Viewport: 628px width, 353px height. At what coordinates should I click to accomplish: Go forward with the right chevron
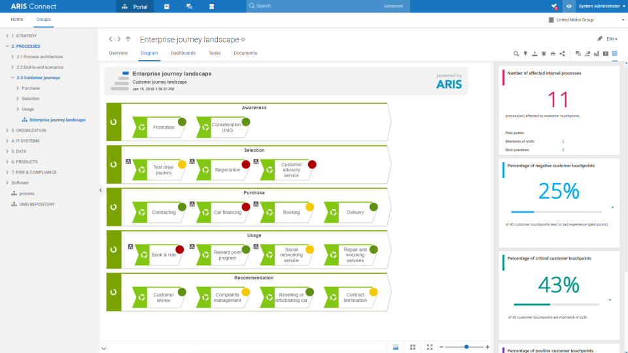[119, 39]
